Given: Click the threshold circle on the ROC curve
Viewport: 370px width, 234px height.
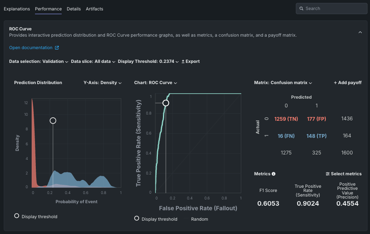Looking at the screenshot, I should pos(166,103).
